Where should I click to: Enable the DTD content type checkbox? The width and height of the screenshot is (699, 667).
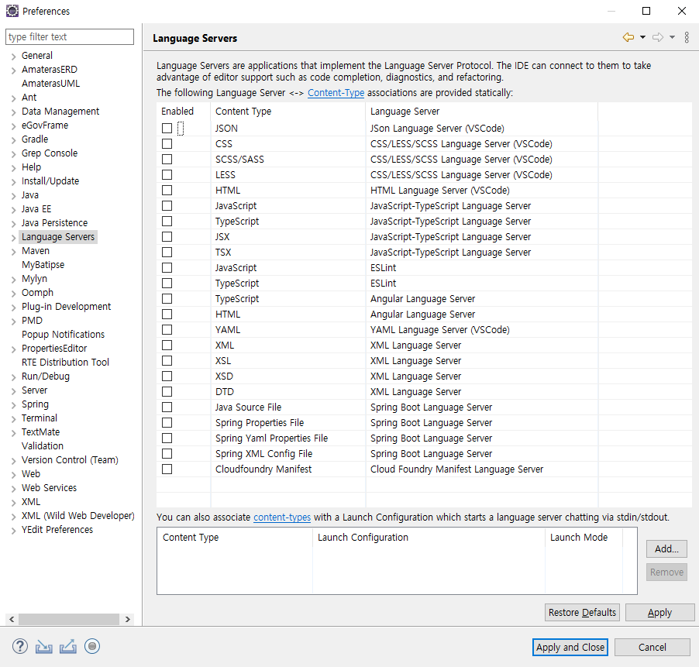(x=167, y=392)
